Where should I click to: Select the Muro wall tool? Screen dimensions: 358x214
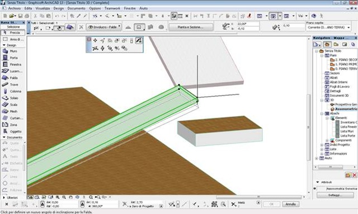(13, 51)
